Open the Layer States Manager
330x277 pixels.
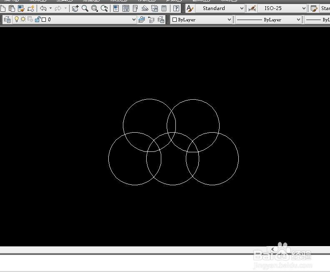[161, 20]
